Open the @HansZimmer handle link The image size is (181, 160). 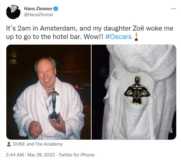(39, 15)
